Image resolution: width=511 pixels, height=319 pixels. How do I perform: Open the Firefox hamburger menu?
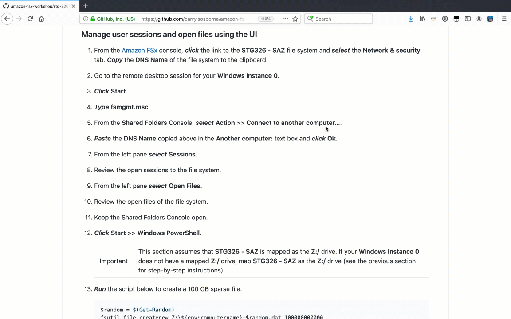coord(504,19)
